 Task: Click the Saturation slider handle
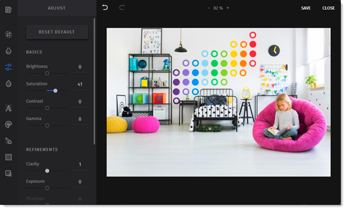(55, 91)
